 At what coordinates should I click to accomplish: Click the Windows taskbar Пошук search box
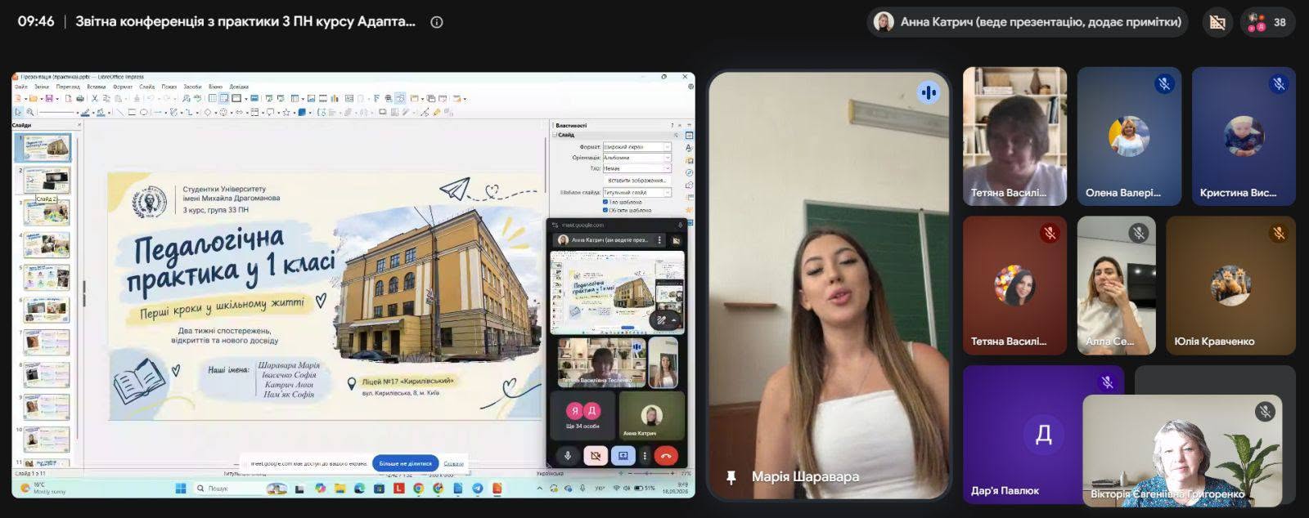click(241, 488)
